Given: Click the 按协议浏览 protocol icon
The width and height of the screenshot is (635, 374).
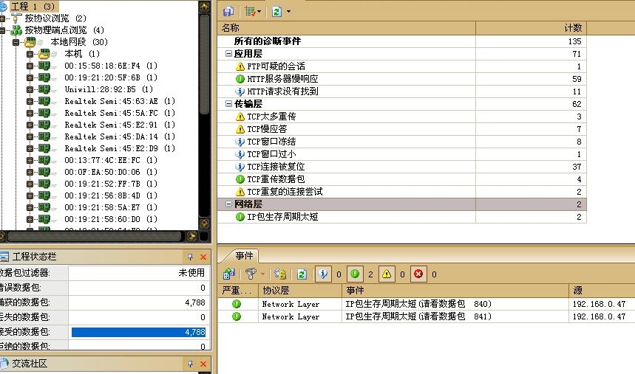Looking at the screenshot, I should (x=16, y=18).
